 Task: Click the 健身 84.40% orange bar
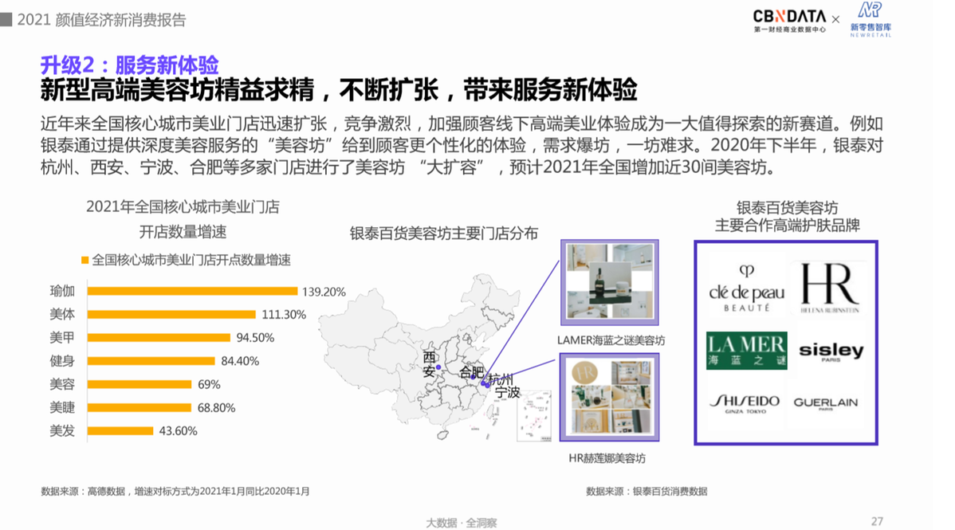click(x=151, y=361)
